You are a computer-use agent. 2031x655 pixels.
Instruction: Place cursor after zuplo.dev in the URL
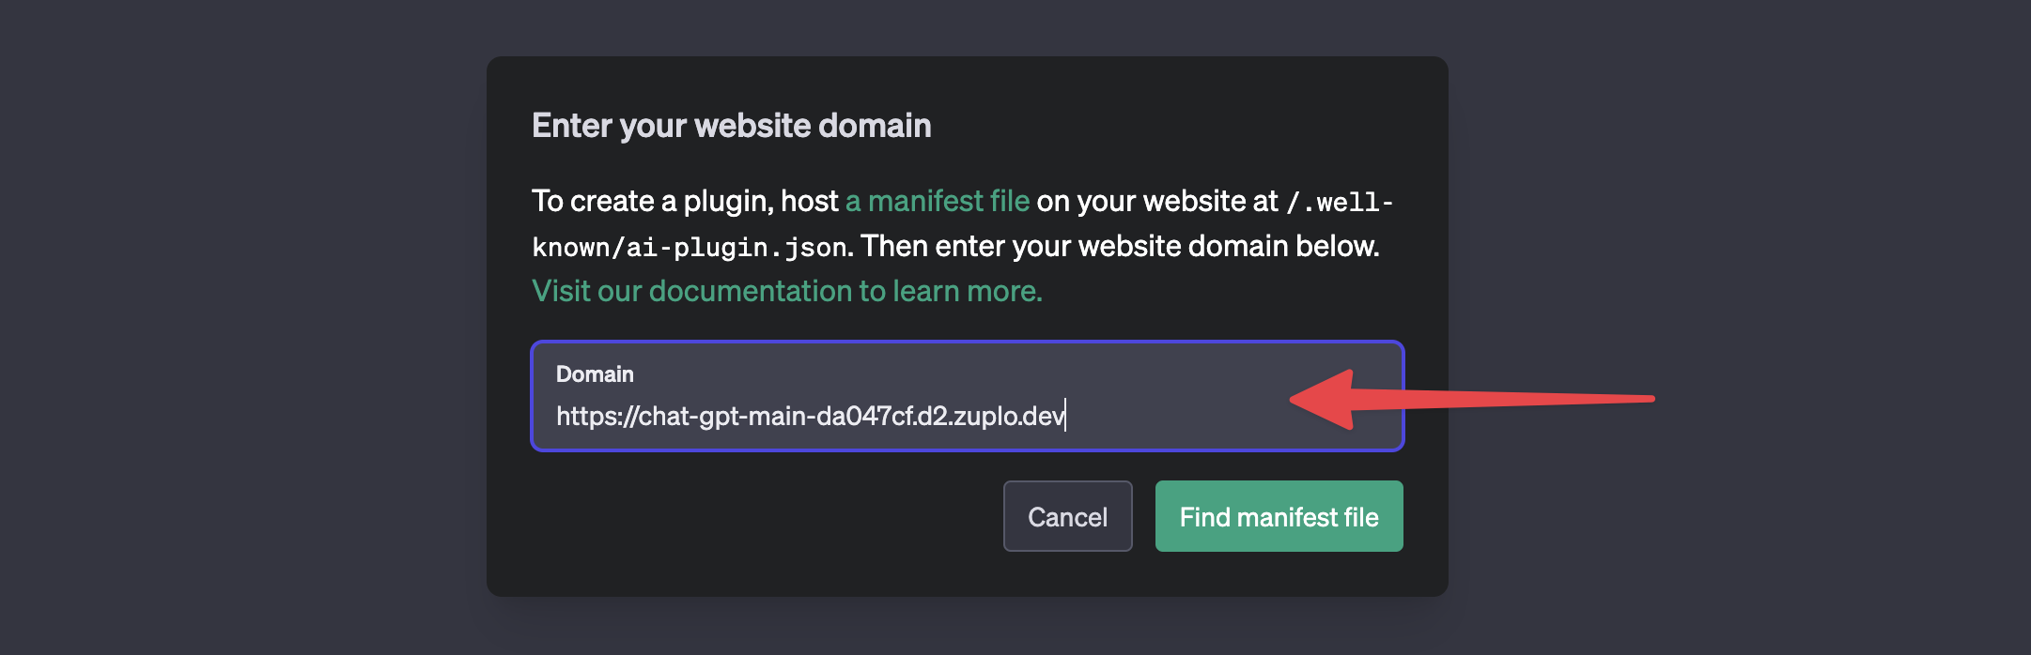click(x=1067, y=416)
